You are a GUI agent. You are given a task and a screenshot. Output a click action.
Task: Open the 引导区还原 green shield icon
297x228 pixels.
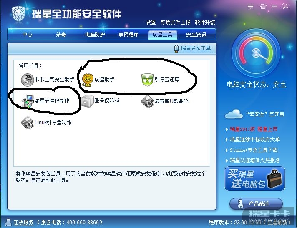[x=147, y=80]
